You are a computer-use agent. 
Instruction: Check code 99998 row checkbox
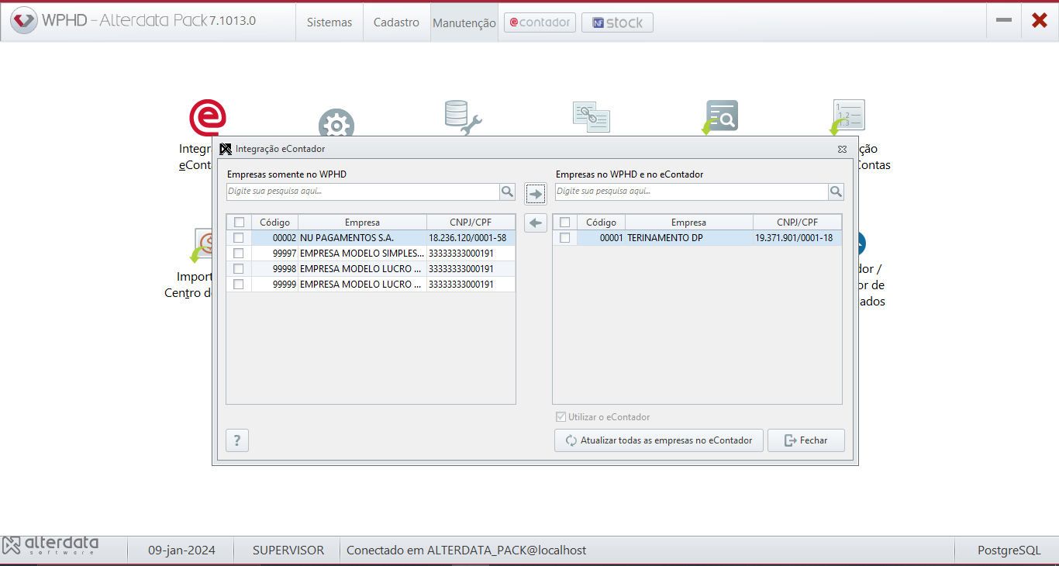click(x=239, y=269)
